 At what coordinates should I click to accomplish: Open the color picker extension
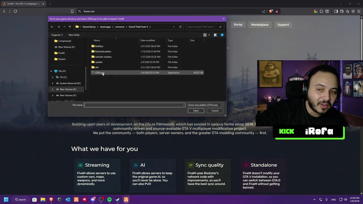click(316, 11)
